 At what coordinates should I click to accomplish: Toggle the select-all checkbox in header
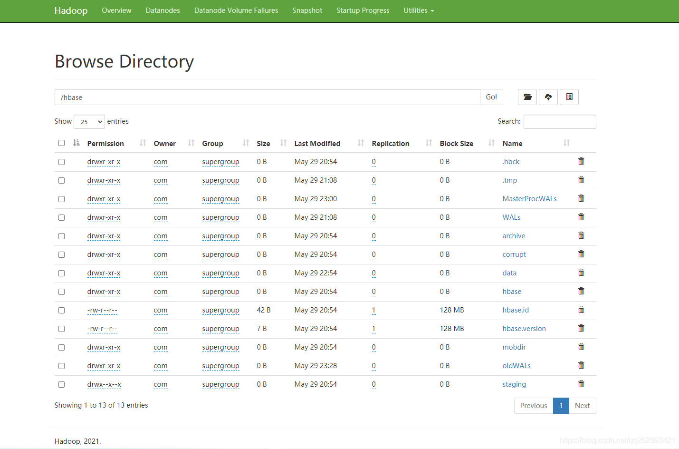(61, 143)
